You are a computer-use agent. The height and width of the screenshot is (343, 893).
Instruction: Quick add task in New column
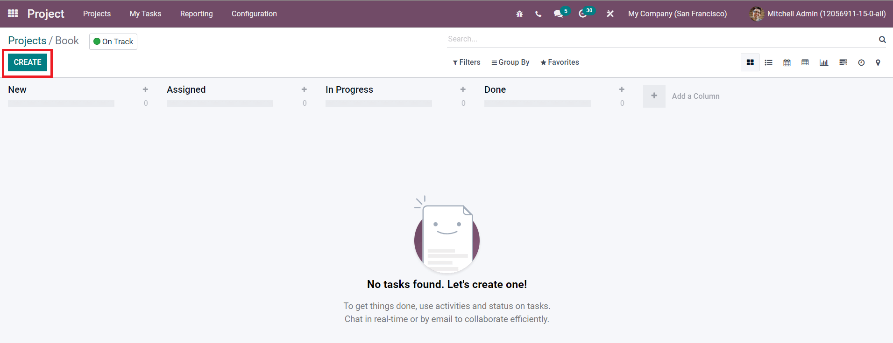tap(145, 89)
